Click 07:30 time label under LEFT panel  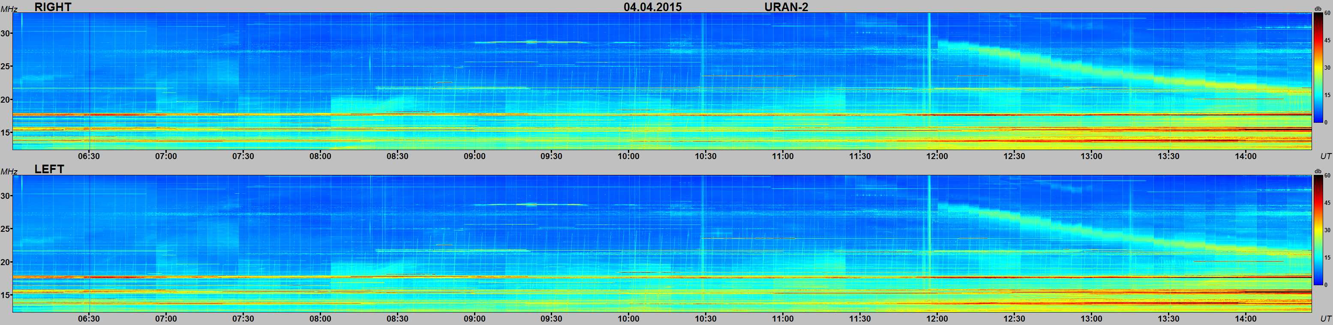(x=243, y=319)
